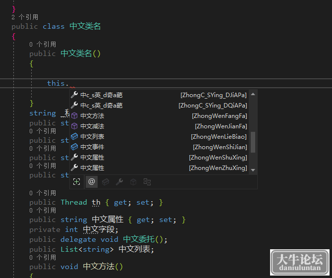
Task: Pick the purple cube method 中文方法 suggestion
Action: (x=159, y=116)
